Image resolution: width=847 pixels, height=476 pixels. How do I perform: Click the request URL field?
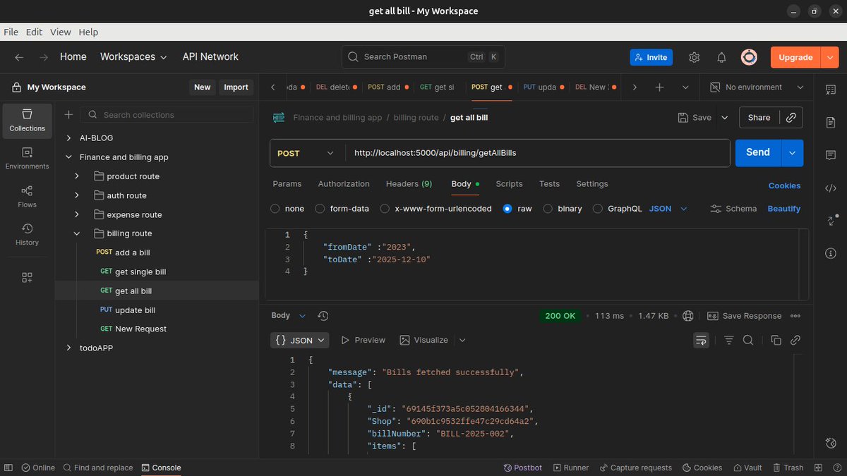coord(536,153)
